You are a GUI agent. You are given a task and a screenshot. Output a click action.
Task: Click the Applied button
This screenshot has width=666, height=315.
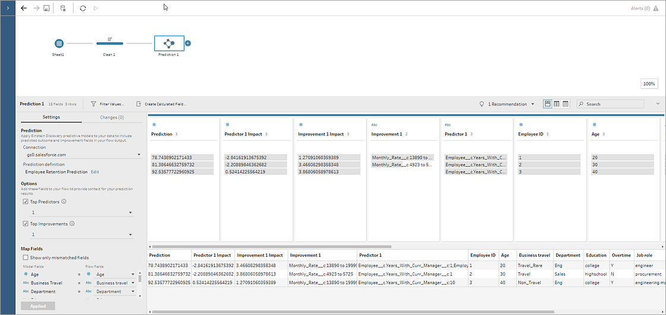[38, 306]
